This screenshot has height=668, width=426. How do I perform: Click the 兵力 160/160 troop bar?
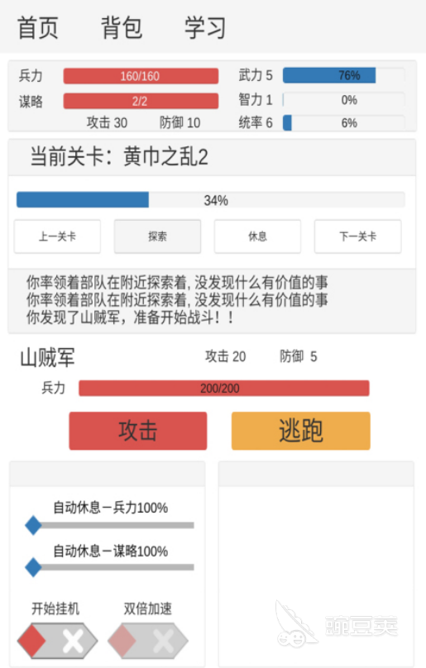[141, 76]
